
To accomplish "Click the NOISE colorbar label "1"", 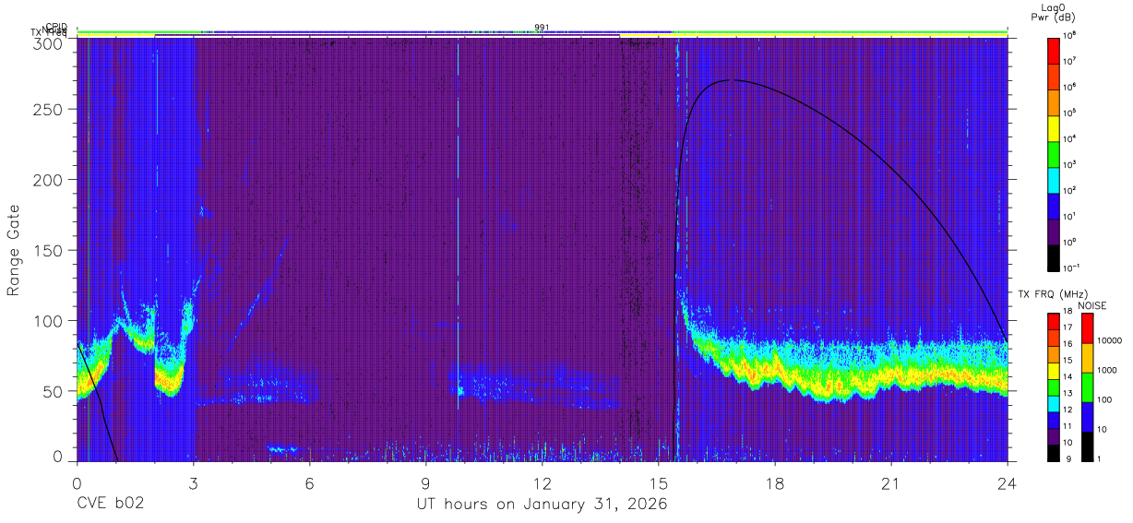I will (1101, 458).
